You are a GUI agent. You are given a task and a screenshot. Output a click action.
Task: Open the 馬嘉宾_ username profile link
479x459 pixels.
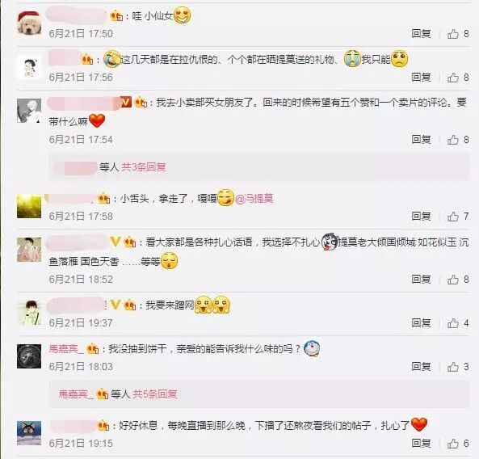pyautogui.click(x=66, y=348)
